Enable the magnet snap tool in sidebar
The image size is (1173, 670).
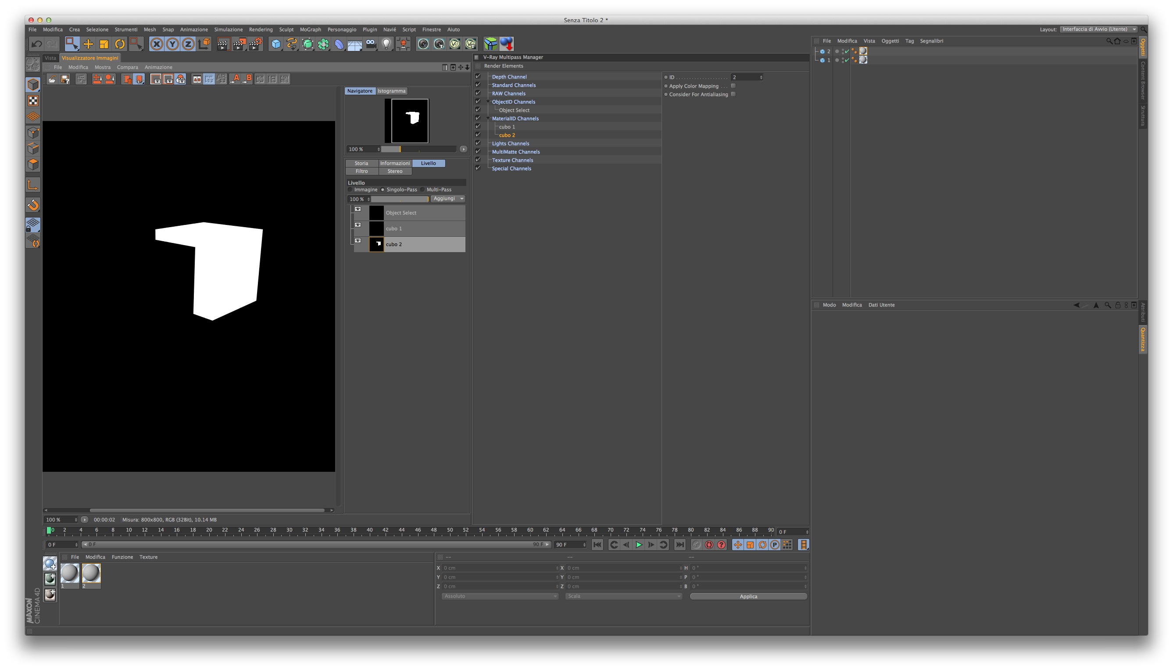pos(33,205)
